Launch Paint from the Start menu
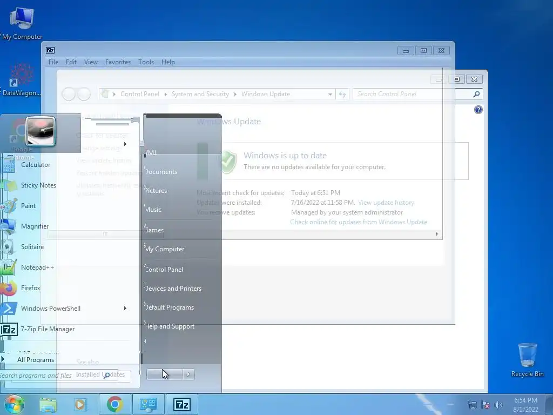The height and width of the screenshot is (415, 553). tap(28, 206)
